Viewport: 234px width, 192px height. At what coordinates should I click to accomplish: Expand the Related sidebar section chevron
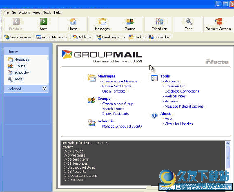(45, 88)
